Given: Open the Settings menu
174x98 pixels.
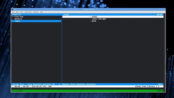Looking at the screenshot, I should (x=36, y=12).
